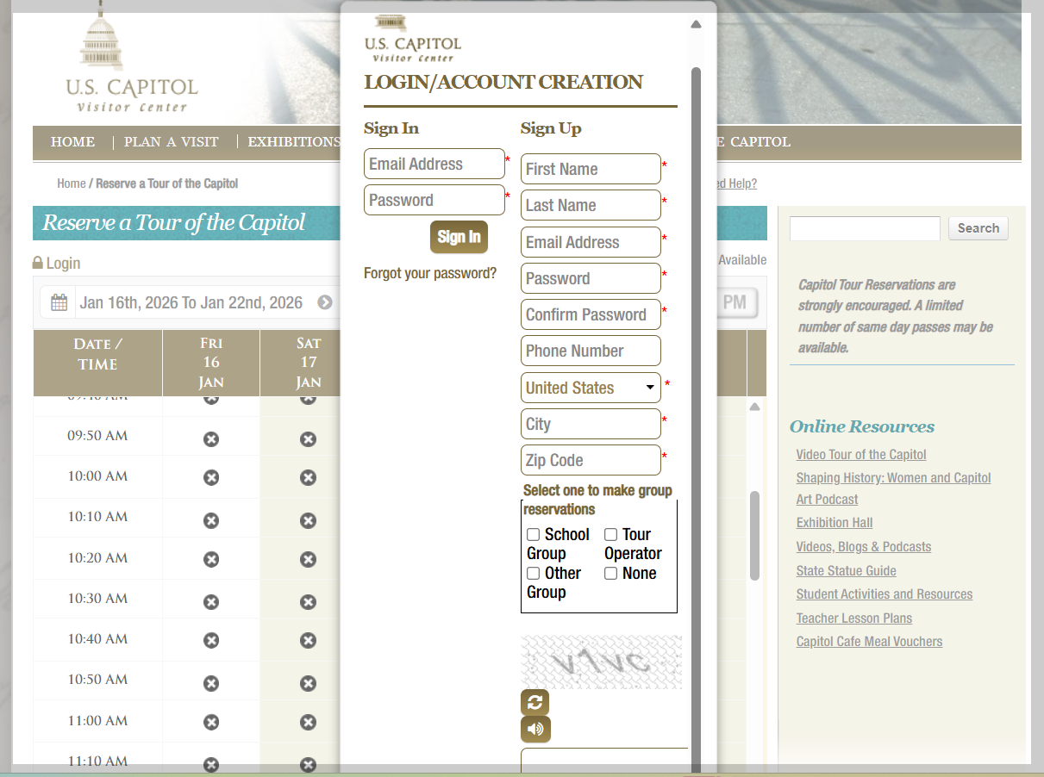Go to Home breadcrumb link
This screenshot has width=1044, height=777.
click(x=71, y=183)
